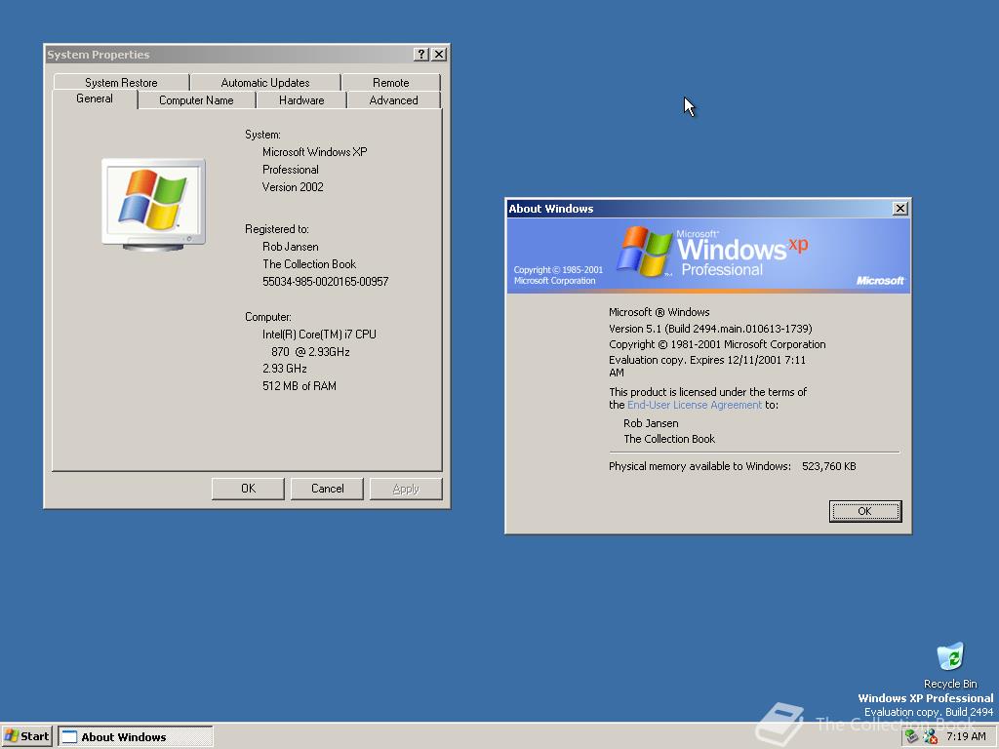Screen dimensions: 999x749
Task: Click the 7:19 AM taskbar clock
Action: click(966, 736)
